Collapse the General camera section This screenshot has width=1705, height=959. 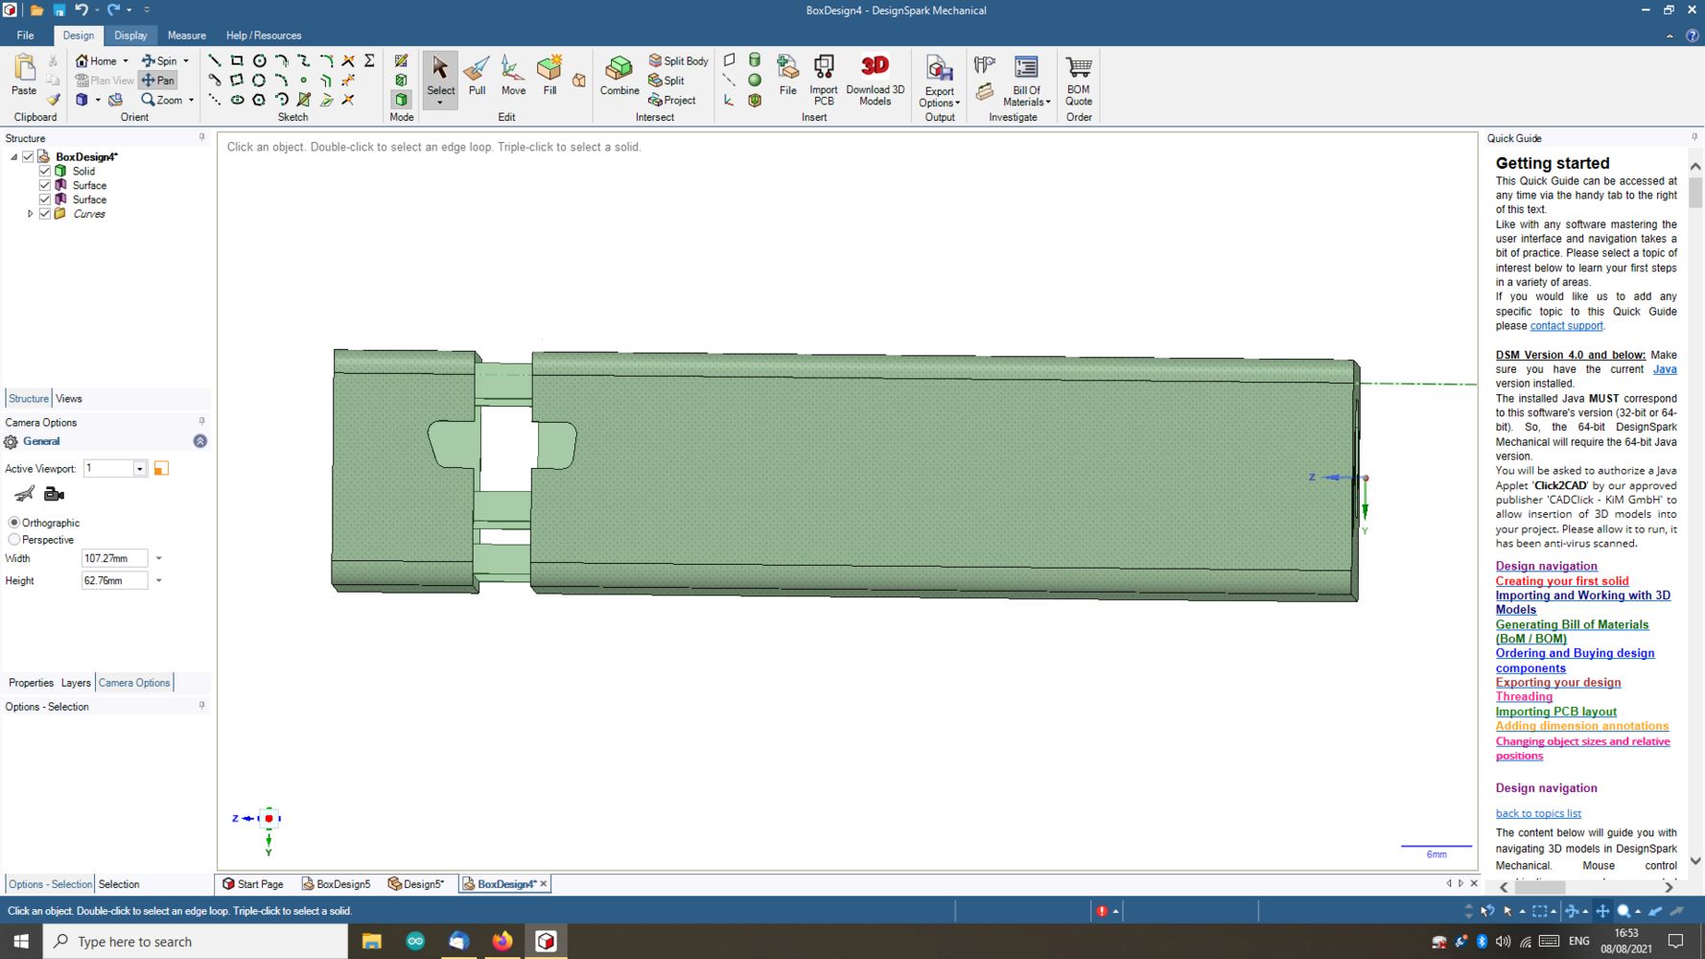tap(199, 441)
